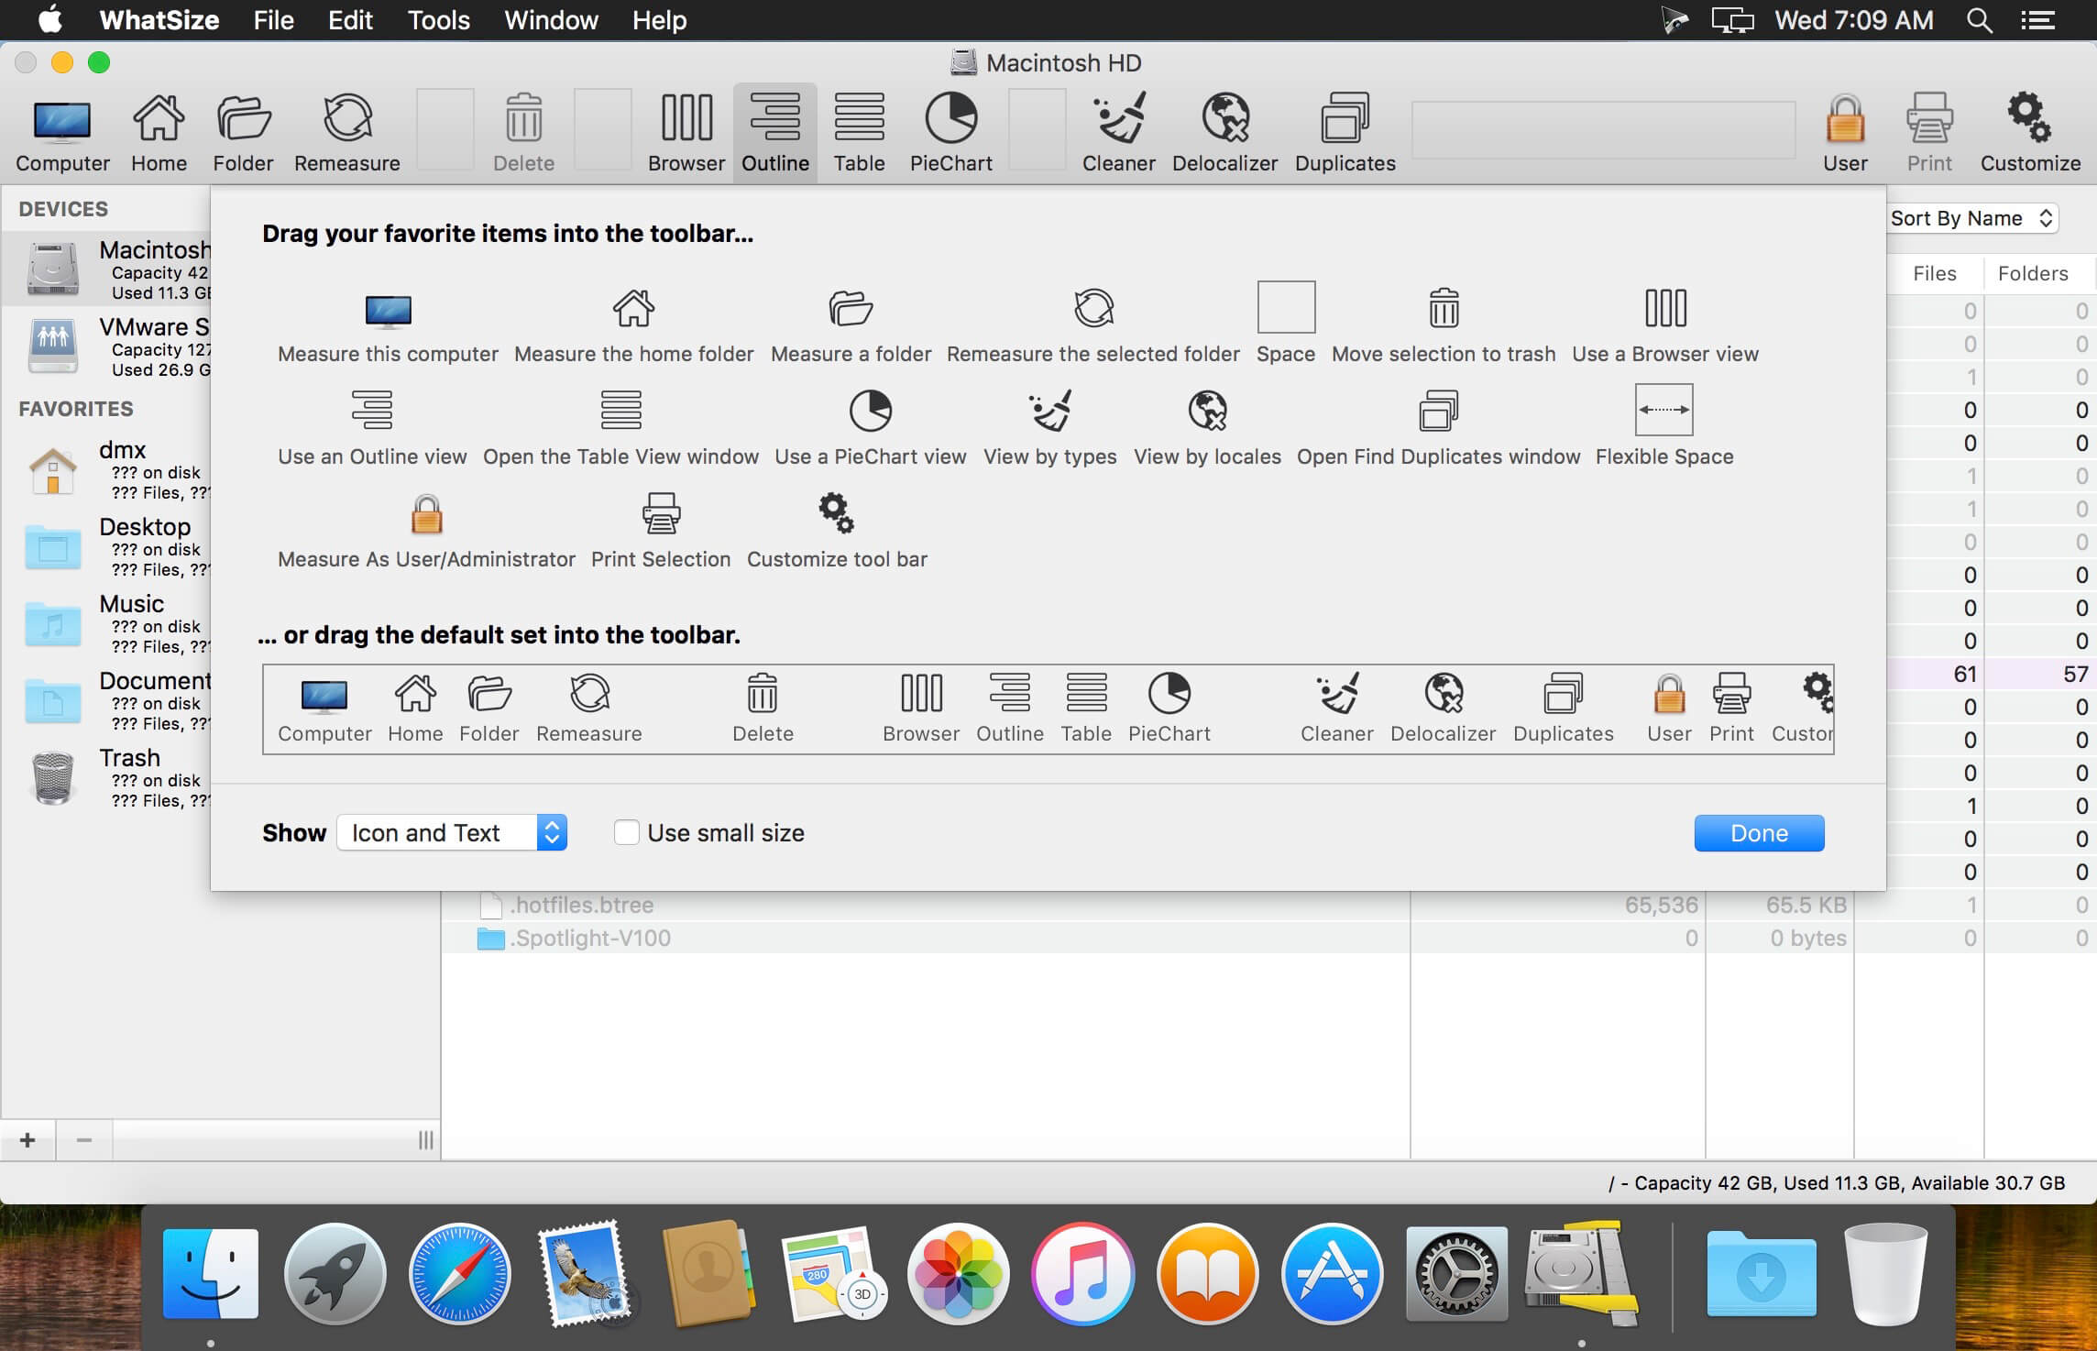2097x1351 pixels.
Task: Select Desktop in Favorites sidebar
Action: coord(106,546)
